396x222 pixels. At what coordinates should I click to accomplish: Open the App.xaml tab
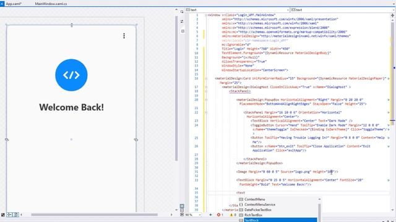(14, 4)
